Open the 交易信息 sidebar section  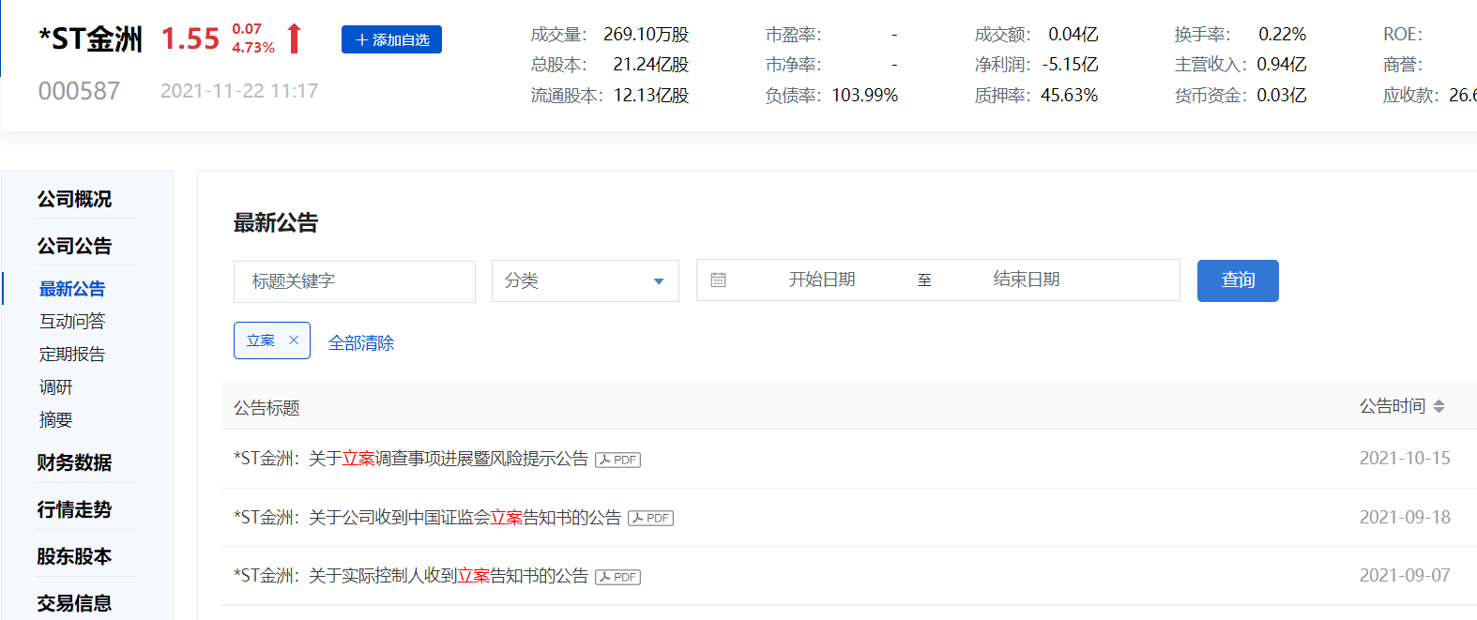[x=74, y=603]
